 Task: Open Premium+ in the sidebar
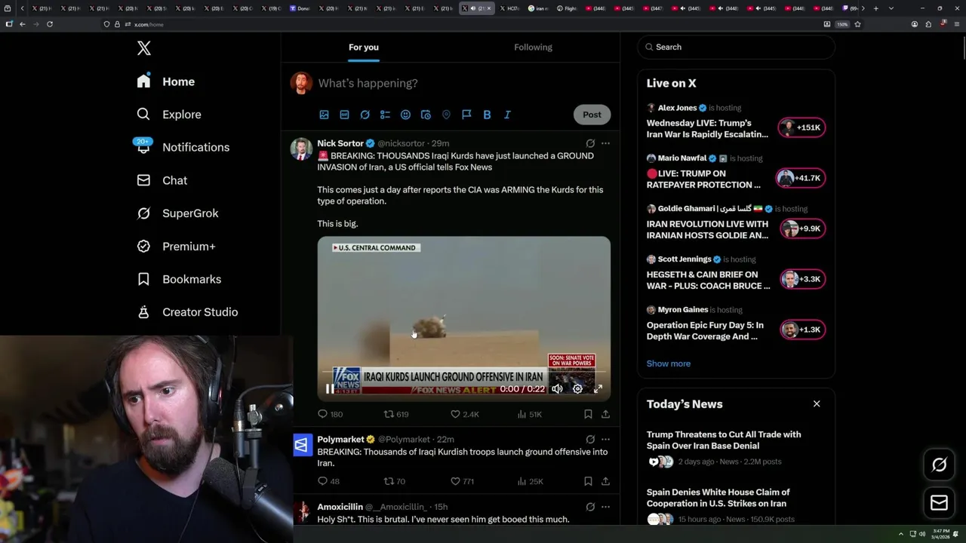(176, 247)
